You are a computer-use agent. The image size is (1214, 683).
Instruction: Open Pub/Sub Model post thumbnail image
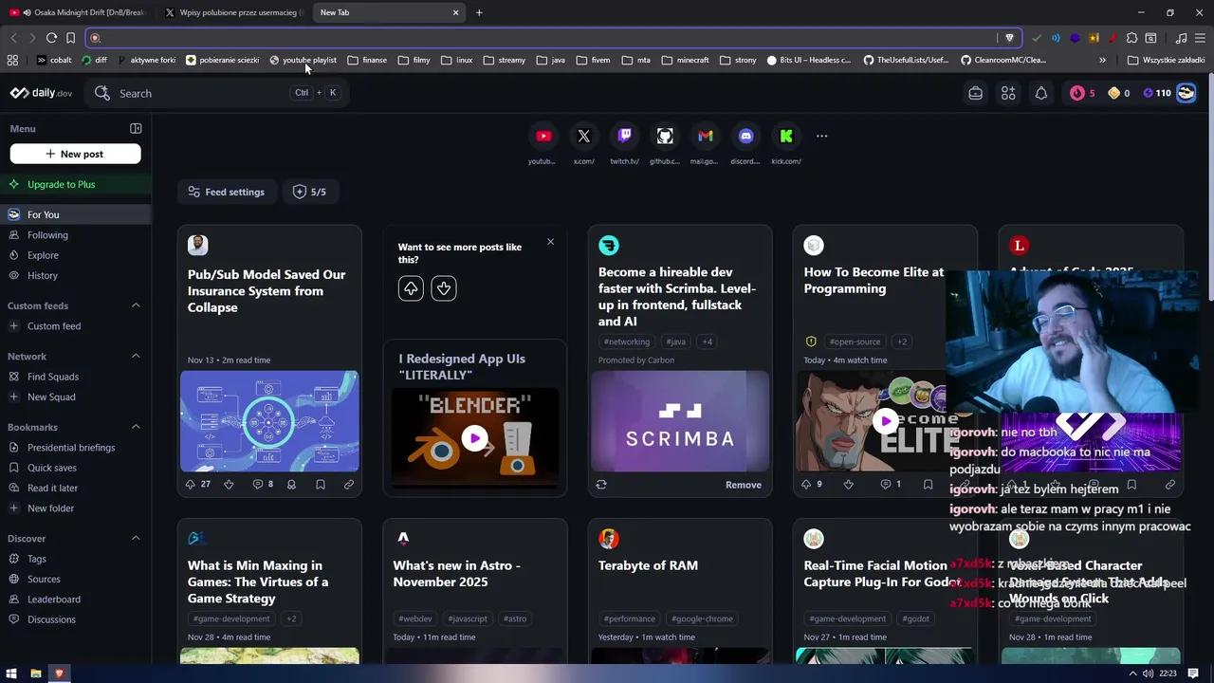click(x=269, y=421)
